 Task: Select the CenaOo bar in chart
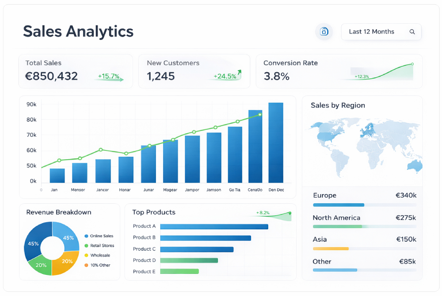(x=255, y=146)
